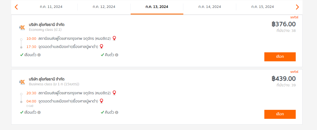The width and height of the screenshot is (317, 130).
Task: Choose the ก.ค. 14, 2024 date tab
Action: coord(210,7)
